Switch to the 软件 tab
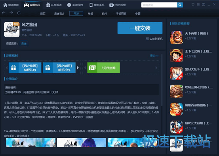This screenshot has width=219, height=156. [x=105, y=13]
